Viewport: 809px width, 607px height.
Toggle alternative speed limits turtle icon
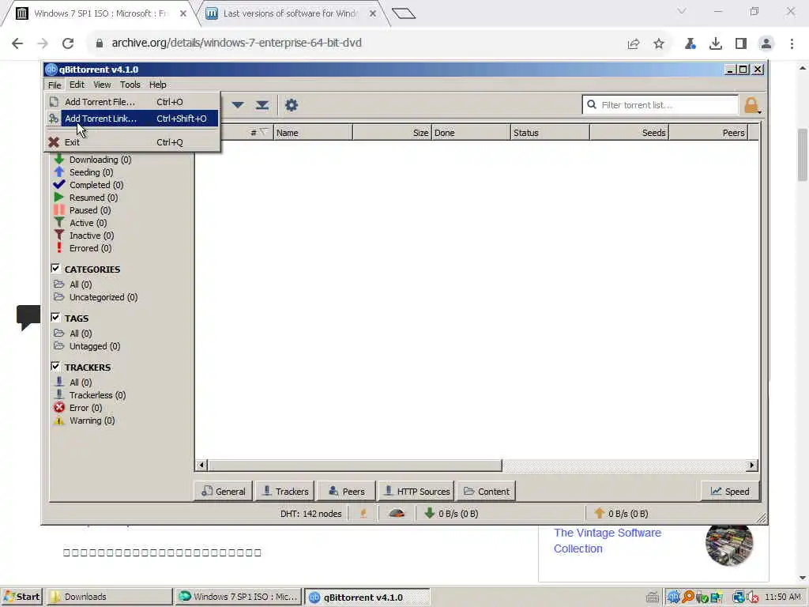pos(397,514)
